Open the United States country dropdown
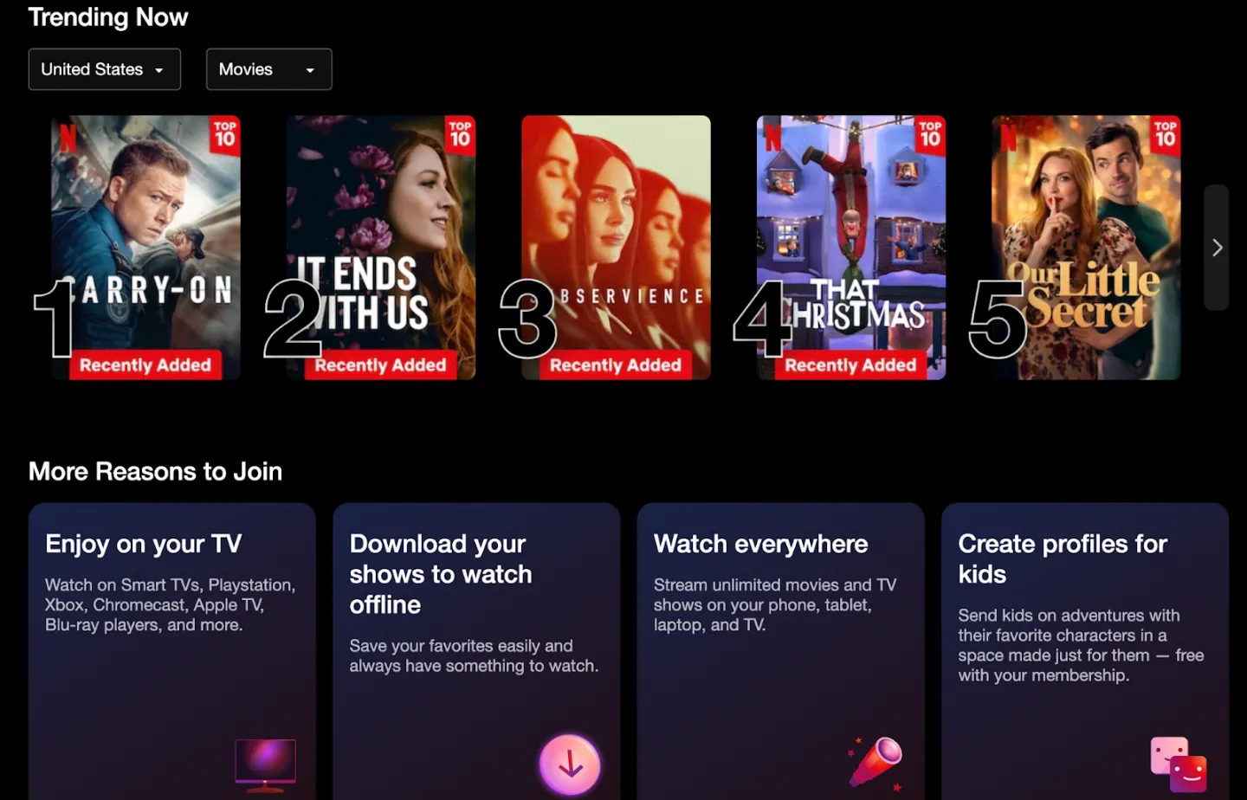 point(105,69)
